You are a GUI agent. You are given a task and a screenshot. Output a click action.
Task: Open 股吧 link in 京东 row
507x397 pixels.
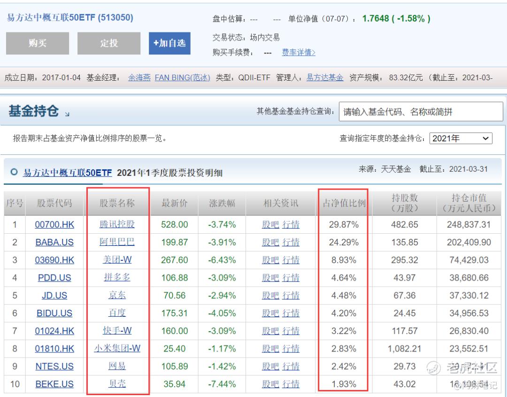(271, 296)
